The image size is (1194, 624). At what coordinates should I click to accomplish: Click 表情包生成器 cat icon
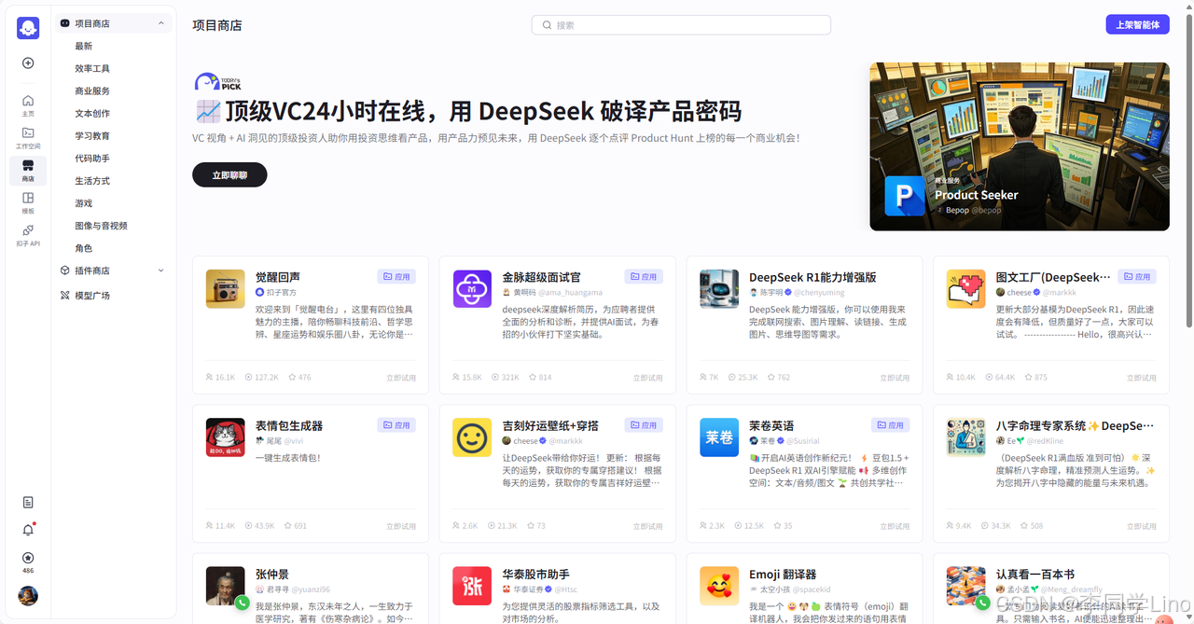click(225, 437)
